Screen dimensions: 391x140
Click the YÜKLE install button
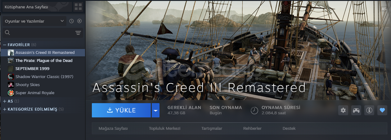pyautogui.click(x=121, y=110)
